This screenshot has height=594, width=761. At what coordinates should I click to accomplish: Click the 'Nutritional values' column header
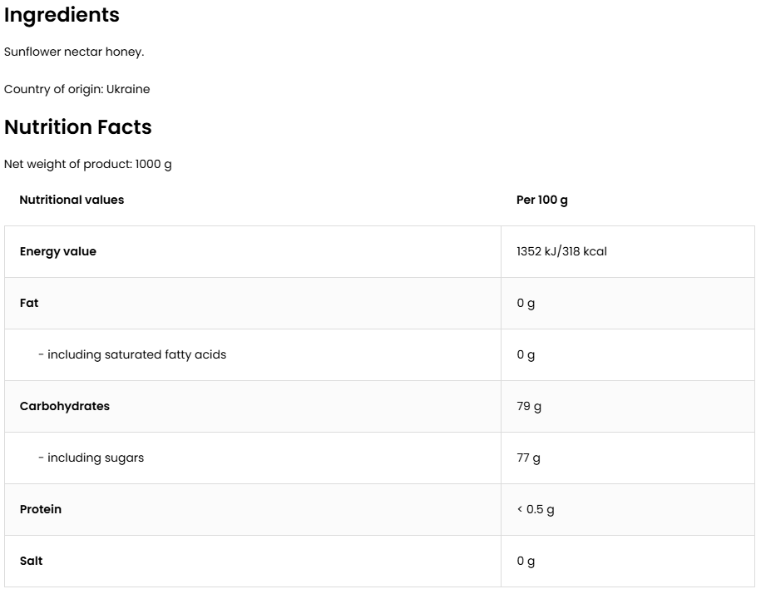pos(72,200)
